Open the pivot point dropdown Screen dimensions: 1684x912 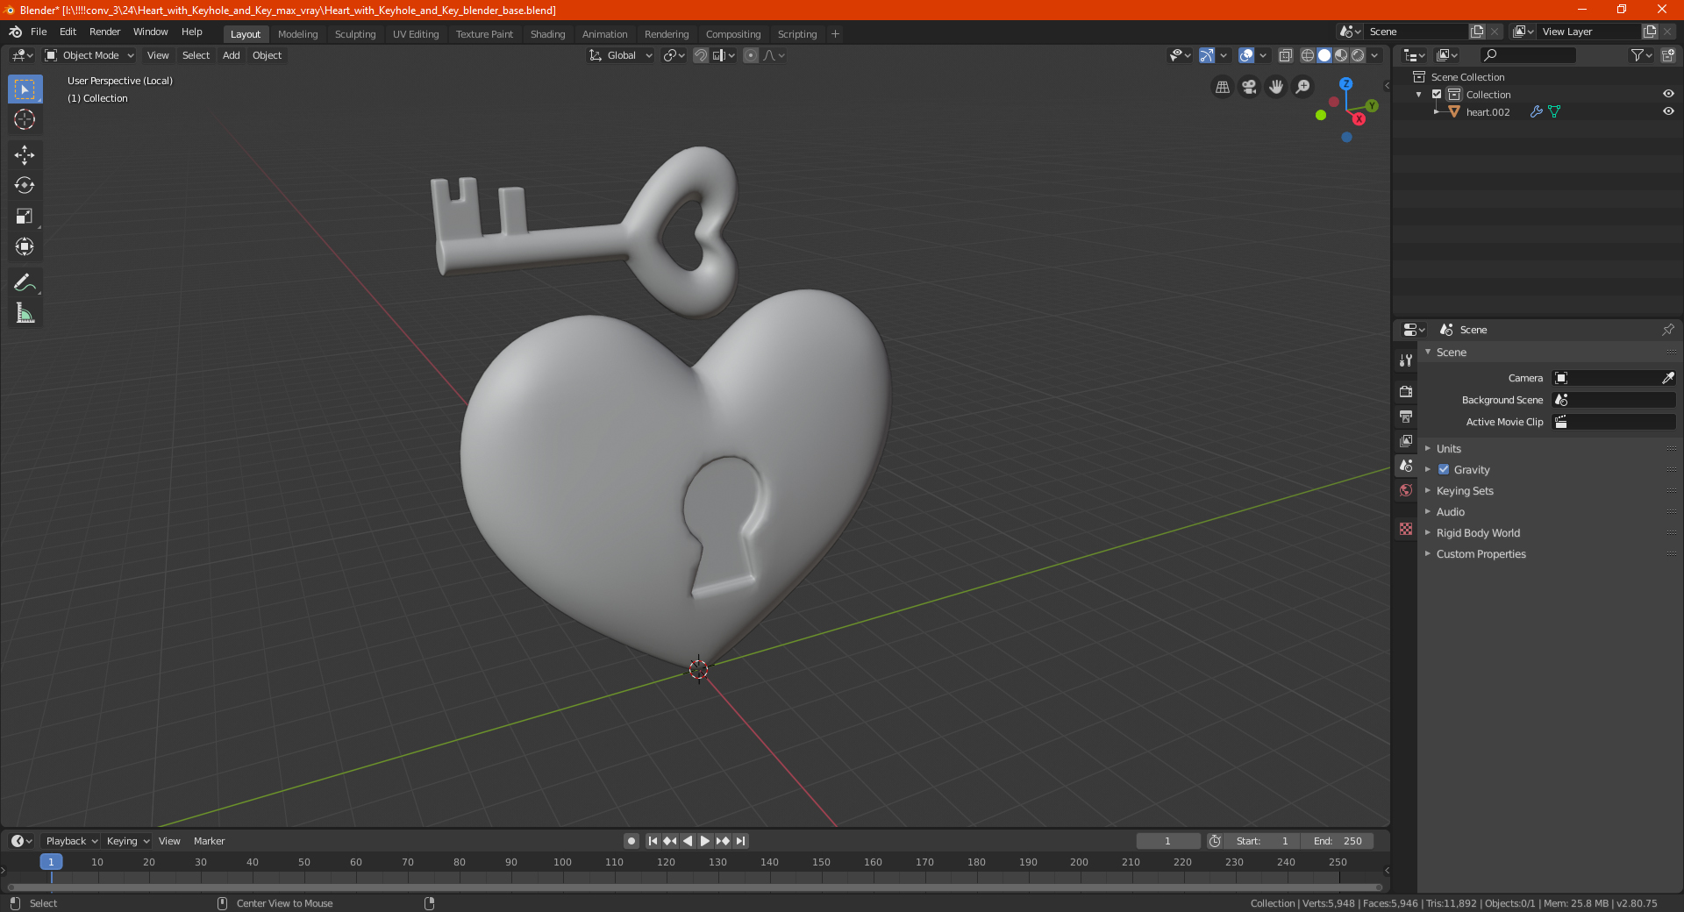(x=674, y=55)
